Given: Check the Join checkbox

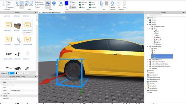Looking at the screenshot, I should click(x=36, y=7).
